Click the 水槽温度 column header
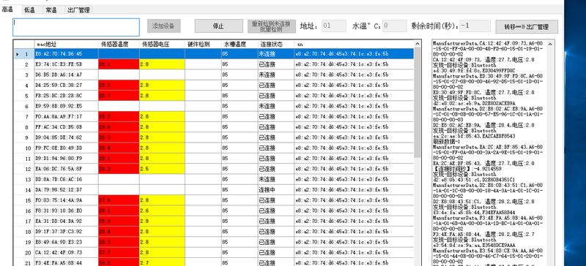 pyautogui.click(x=239, y=44)
